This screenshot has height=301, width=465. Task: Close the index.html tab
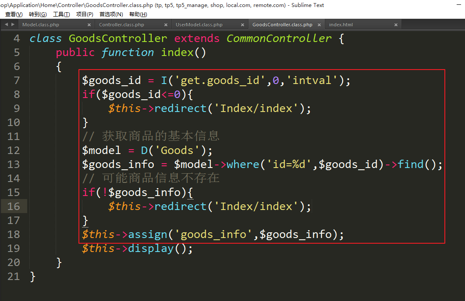coord(396,25)
